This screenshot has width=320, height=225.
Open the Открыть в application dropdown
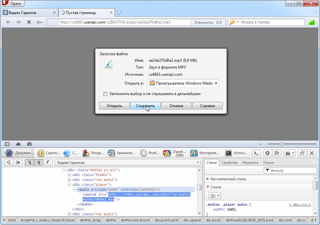[x=183, y=83]
